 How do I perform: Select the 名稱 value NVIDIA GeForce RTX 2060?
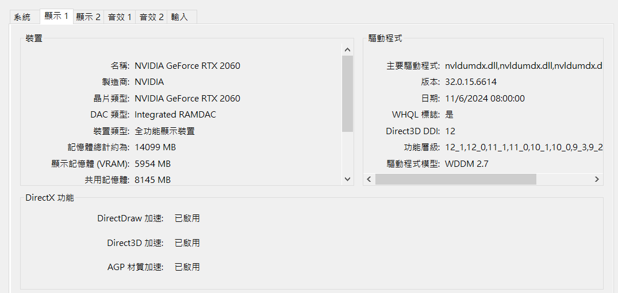(x=187, y=66)
